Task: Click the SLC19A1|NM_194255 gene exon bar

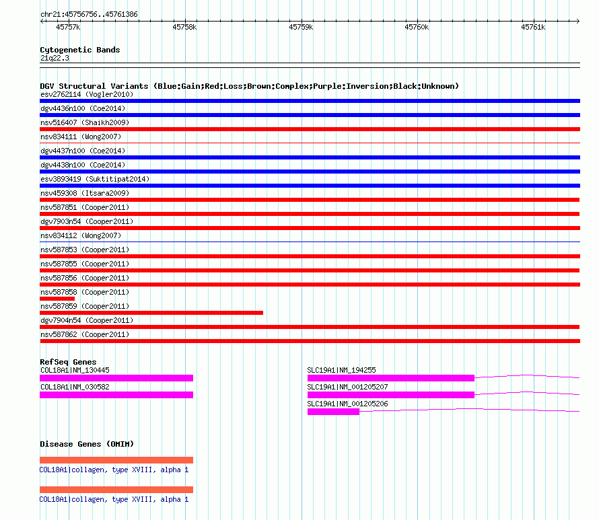Action: pyautogui.click(x=391, y=378)
